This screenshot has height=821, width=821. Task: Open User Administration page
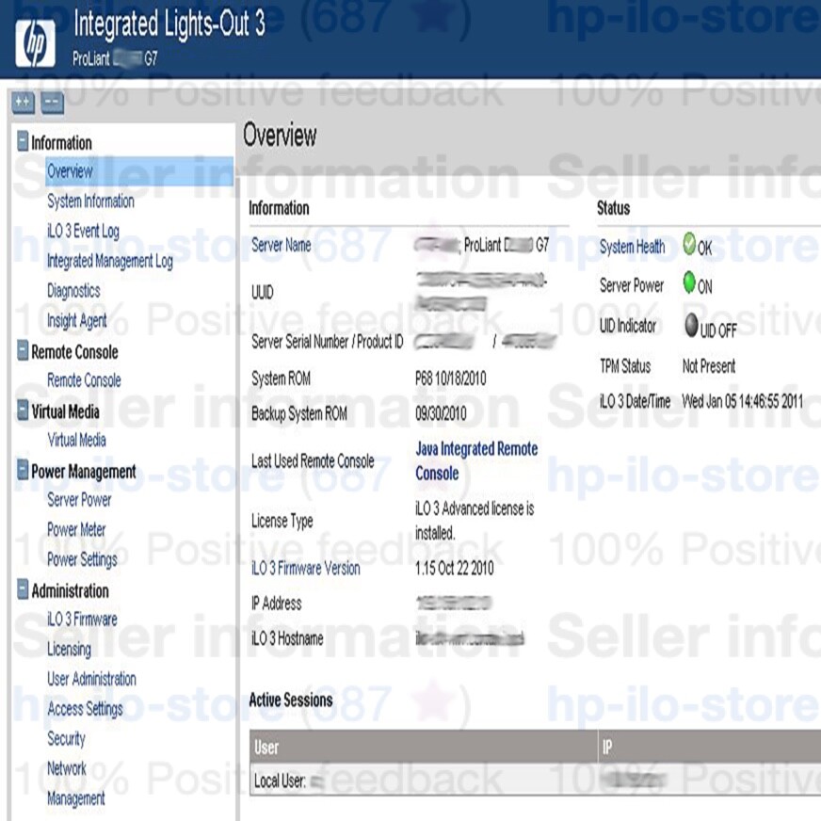[x=91, y=679]
